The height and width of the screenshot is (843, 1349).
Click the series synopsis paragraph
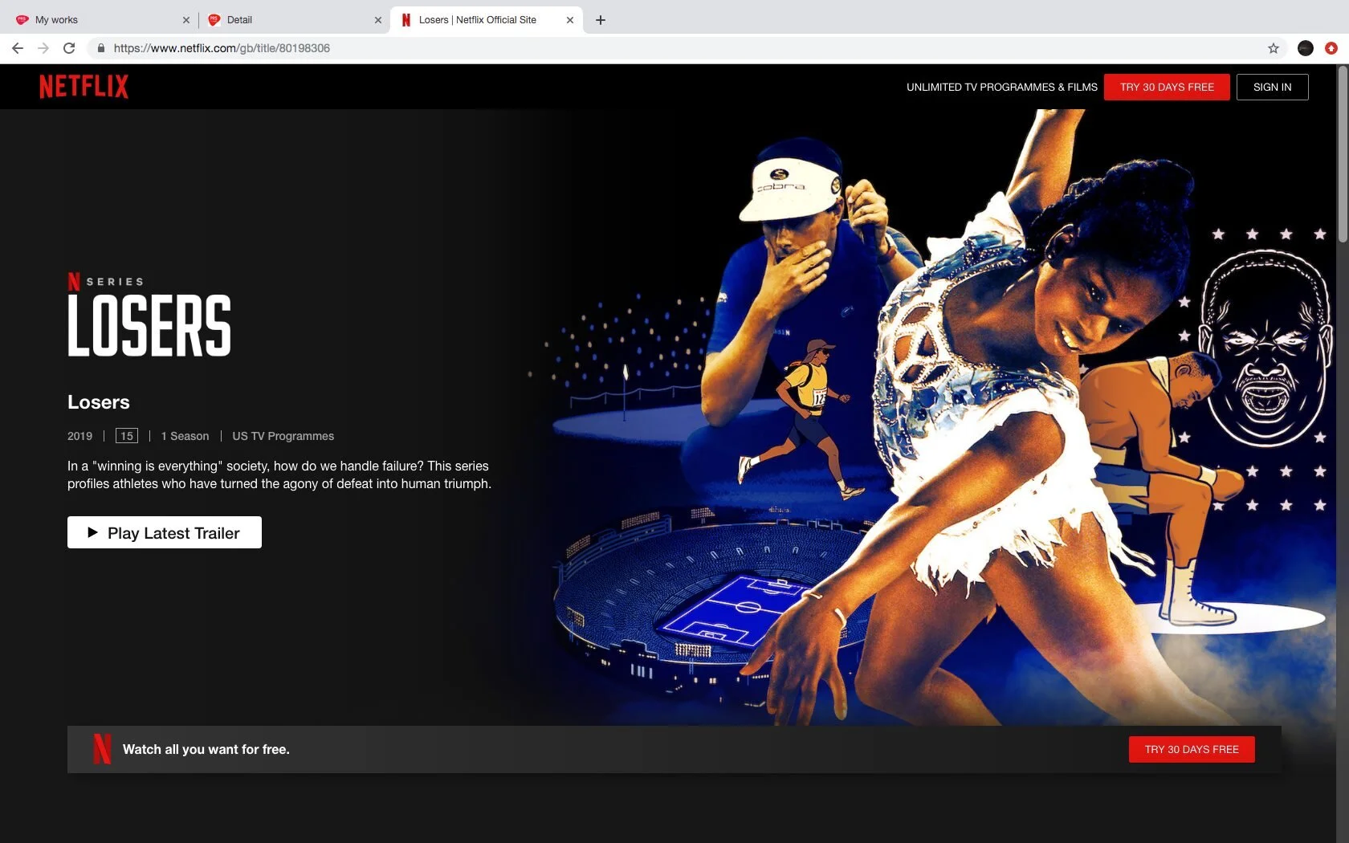click(279, 474)
